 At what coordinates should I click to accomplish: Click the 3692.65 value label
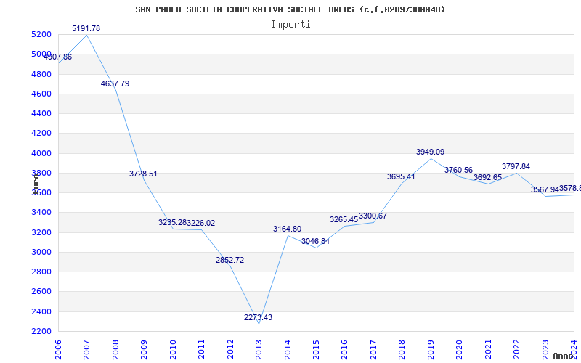coord(487,177)
